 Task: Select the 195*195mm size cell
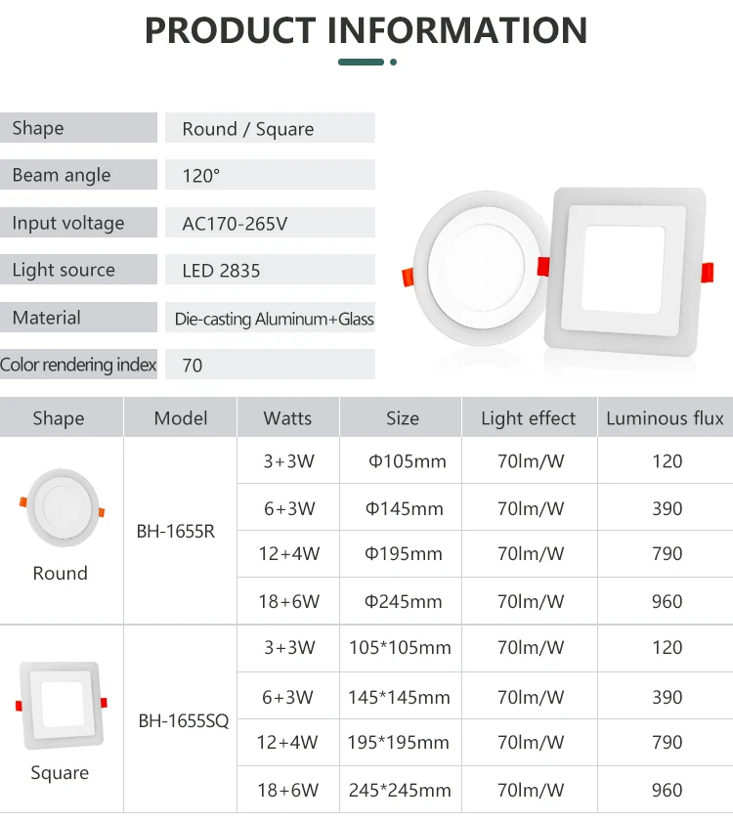(x=399, y=742)
